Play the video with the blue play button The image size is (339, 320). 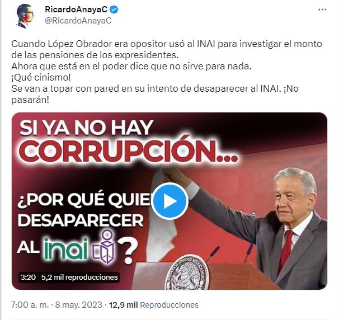(170, 201)
